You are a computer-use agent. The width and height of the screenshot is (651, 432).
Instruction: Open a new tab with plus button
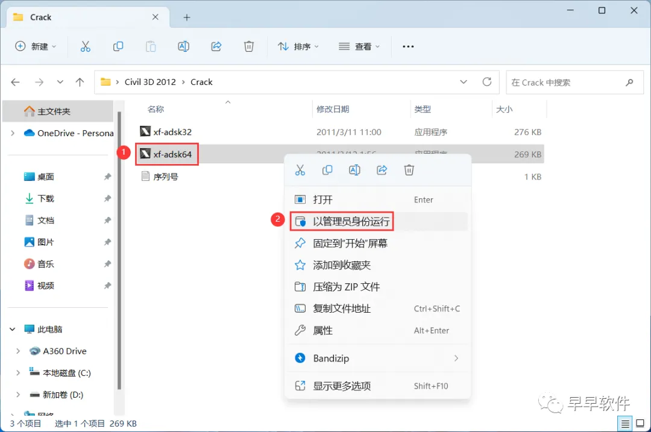[x=187, y=17]
